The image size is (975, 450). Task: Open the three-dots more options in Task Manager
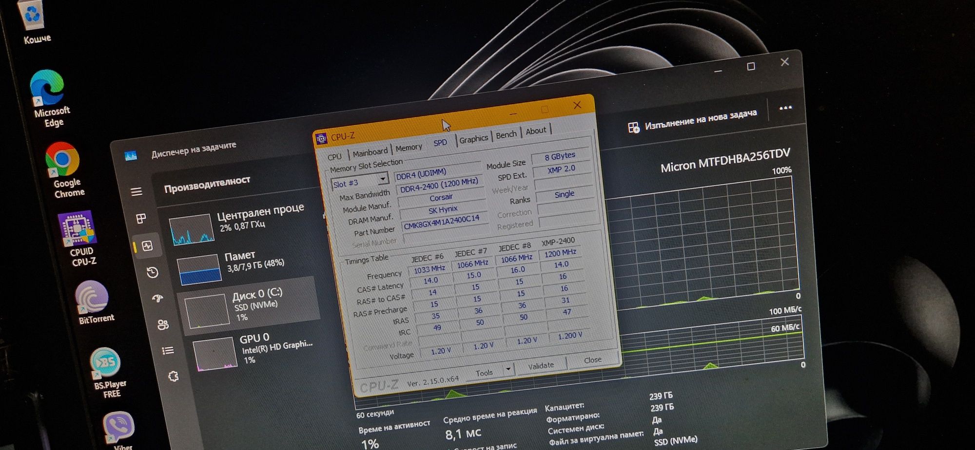tap(785, 108)
